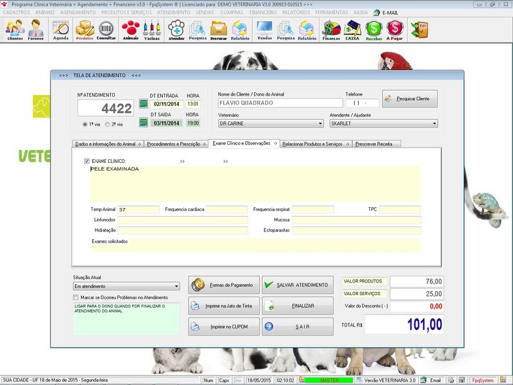Switch to Dados e informações do Animal tab

coord(108,144)
